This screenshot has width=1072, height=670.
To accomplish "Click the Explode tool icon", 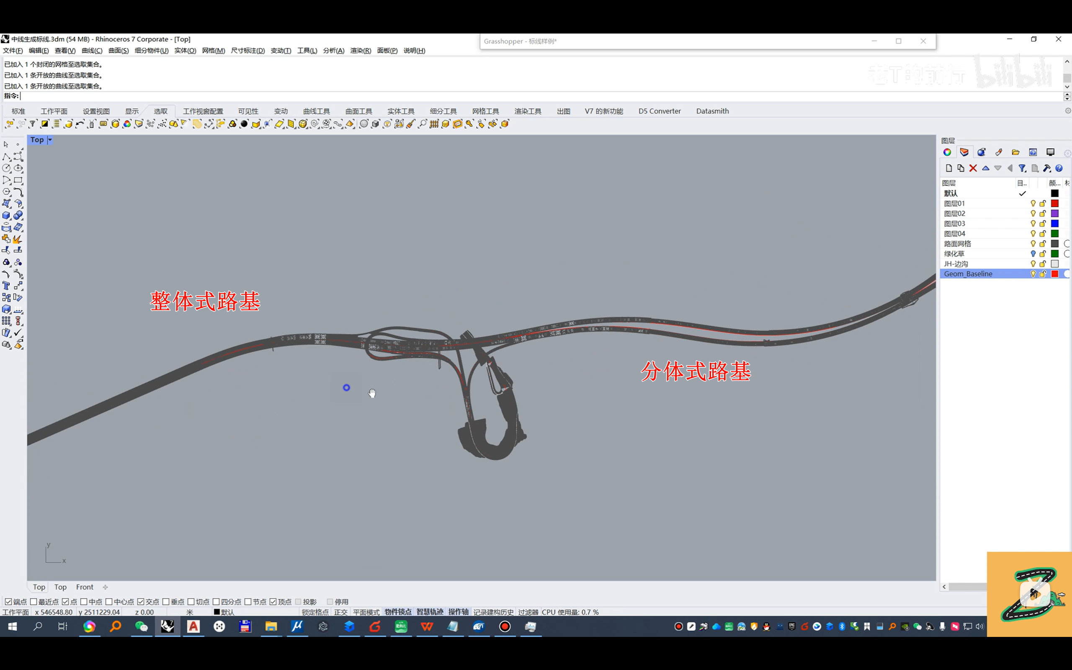I will [17, 239].
